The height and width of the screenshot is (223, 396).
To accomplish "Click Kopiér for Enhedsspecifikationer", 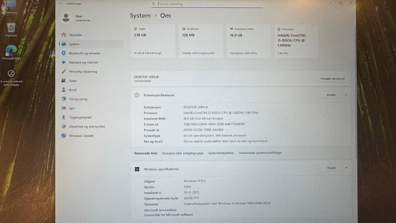I will tap(331, 95).
